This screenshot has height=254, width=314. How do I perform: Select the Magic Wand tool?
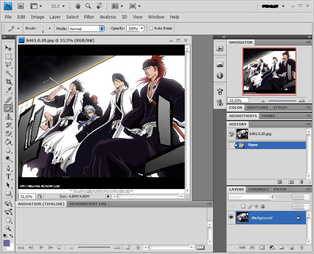8,73
